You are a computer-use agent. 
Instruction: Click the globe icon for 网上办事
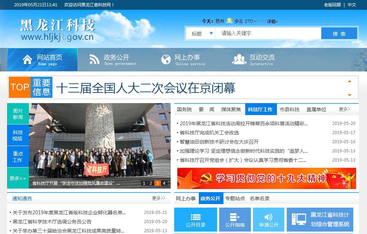pyautogui.click(x=166, y=59)
